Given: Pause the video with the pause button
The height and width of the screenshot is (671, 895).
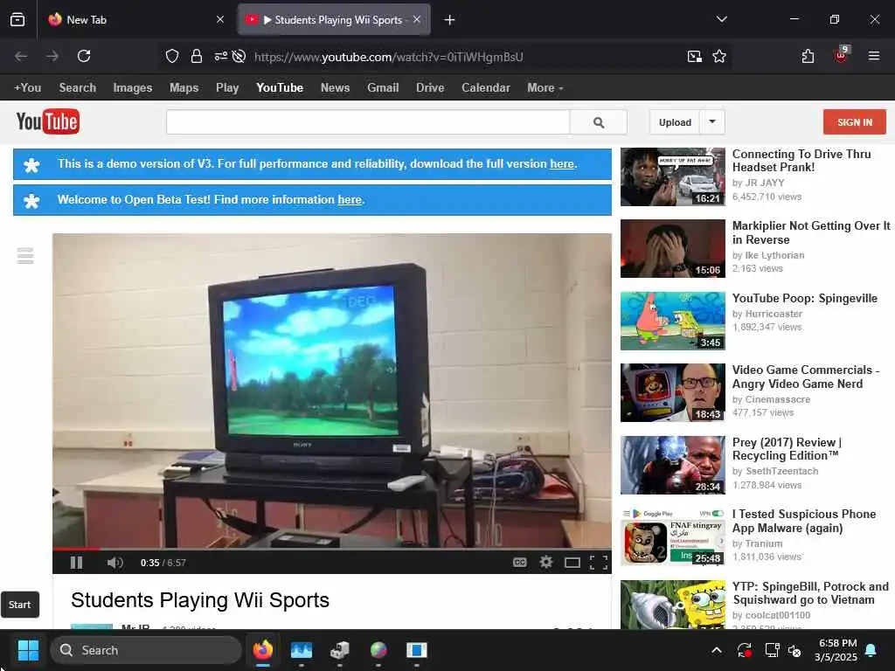Looking at the screenshot, I should click(x=77, y=563).
